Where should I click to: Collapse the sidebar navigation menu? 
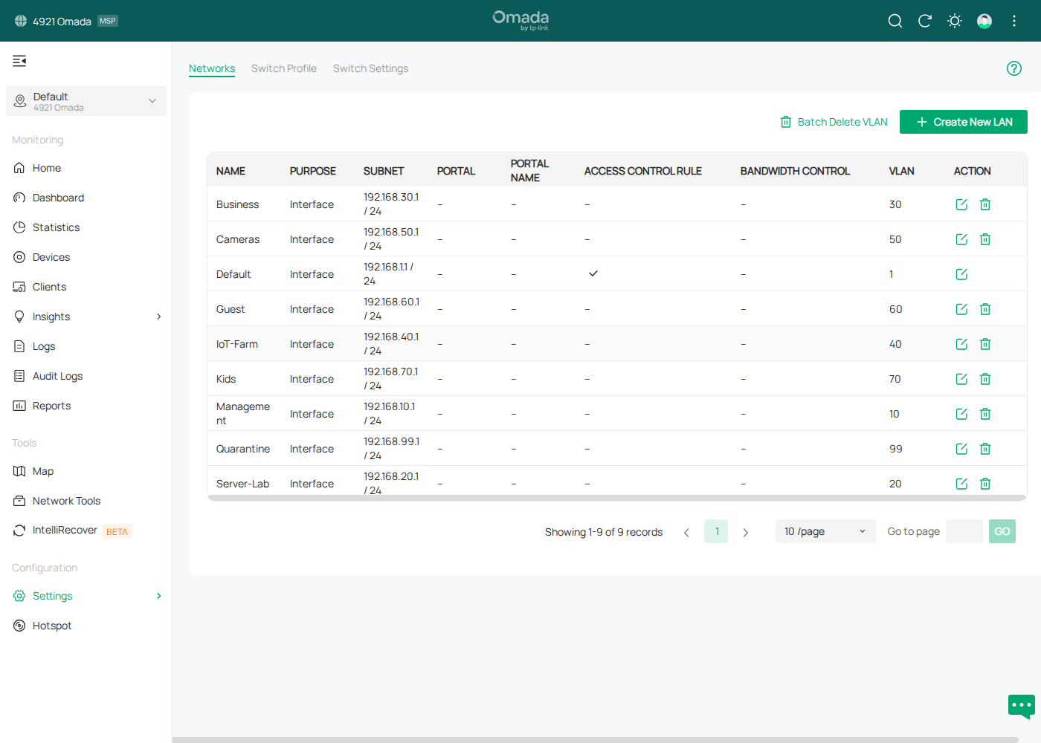(x=19, y=61)
